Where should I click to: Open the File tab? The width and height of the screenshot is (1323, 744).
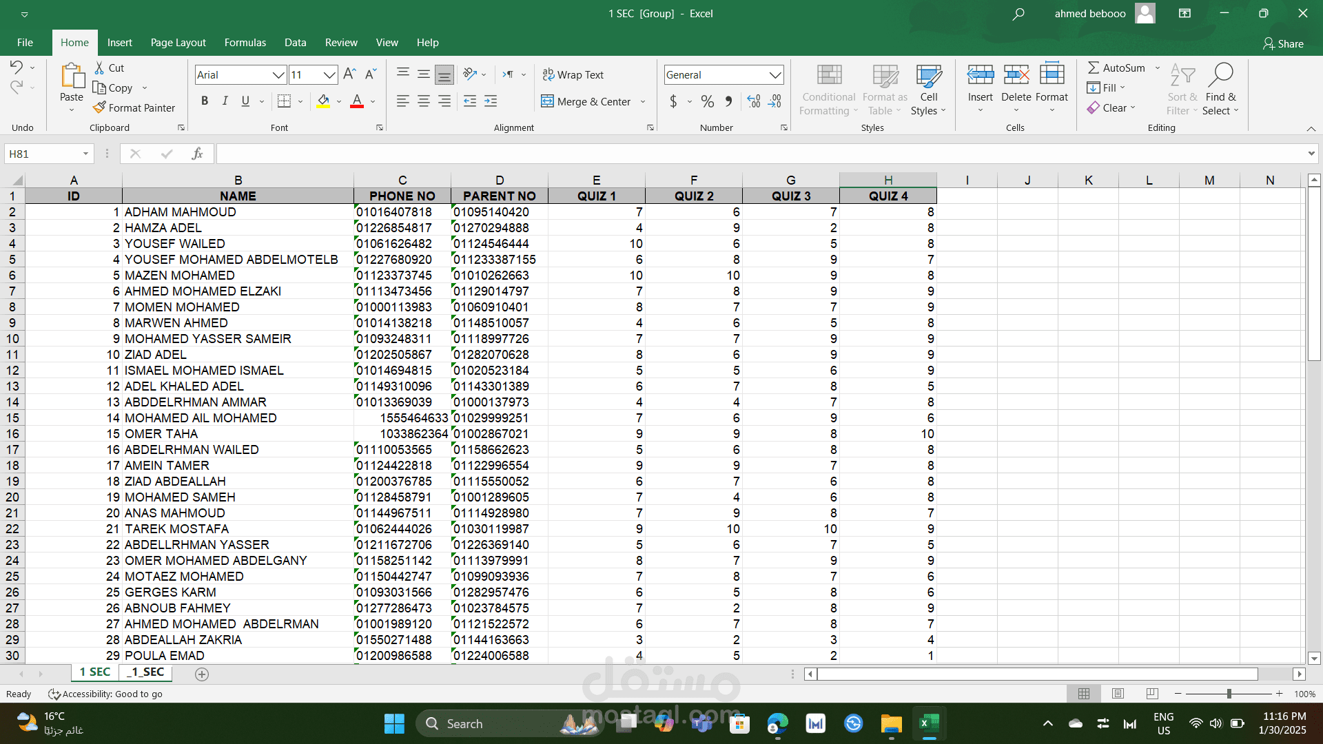[25, 43]
